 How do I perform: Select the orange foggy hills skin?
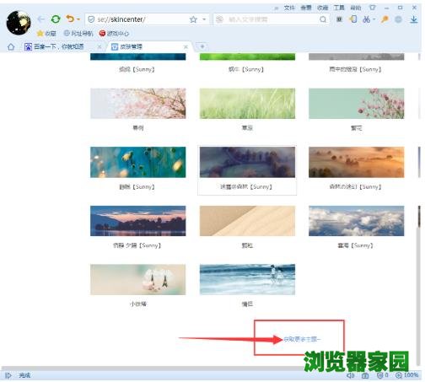[356, 162]
